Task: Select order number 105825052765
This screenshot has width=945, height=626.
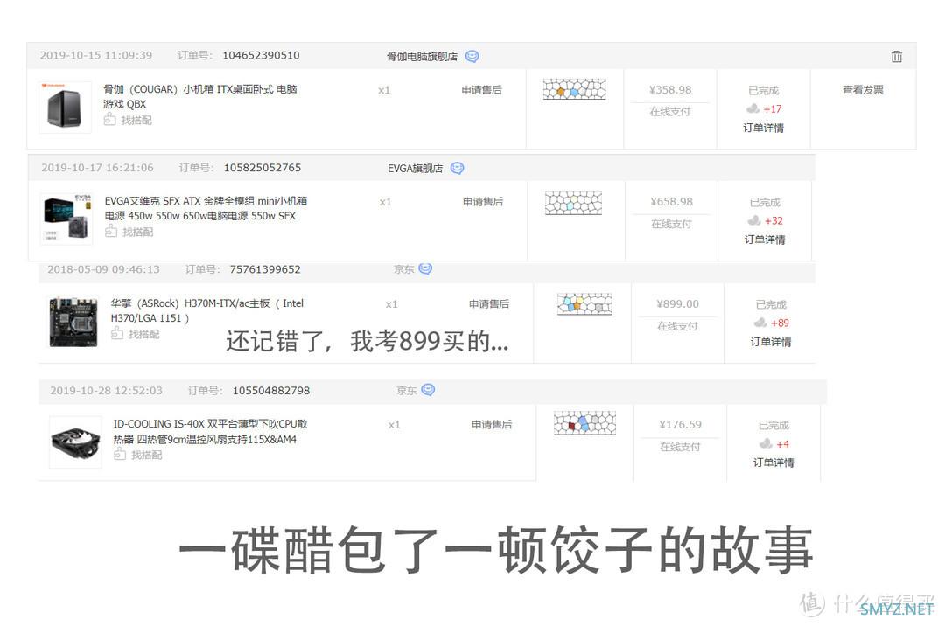Action: (262, 167)
